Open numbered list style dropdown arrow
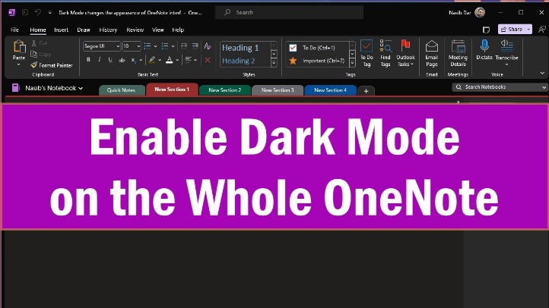549x308 pixels. [x=173, y=46]
